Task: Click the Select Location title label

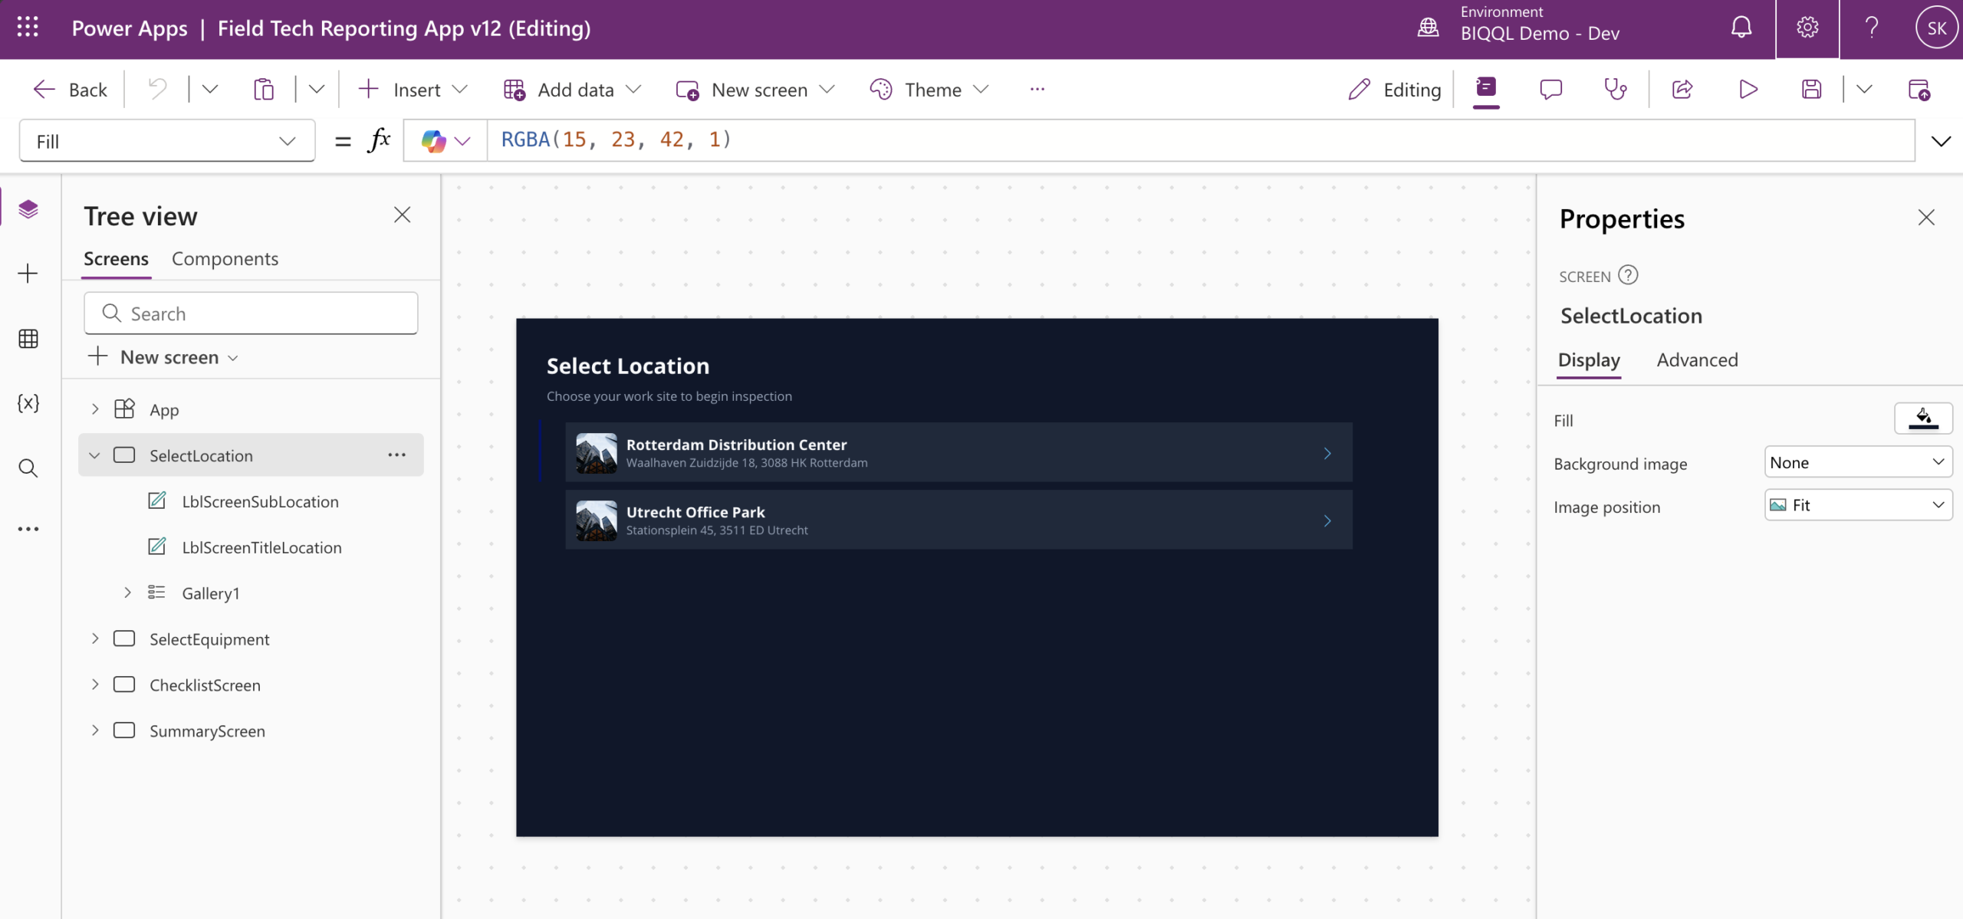Action: (628, 366)
